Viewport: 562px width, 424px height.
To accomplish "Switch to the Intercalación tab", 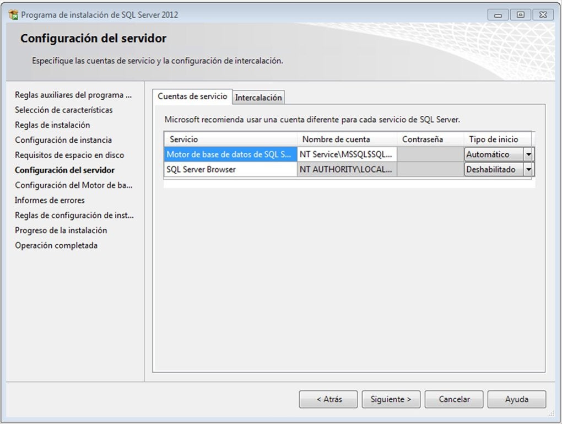I will click(x=258, y=96).
